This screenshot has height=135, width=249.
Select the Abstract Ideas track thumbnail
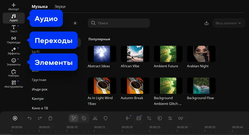(102, 54)
